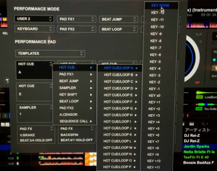Expand PAD FX1 submenu arrow
This screenshot has width=217, height=171.
click(x=91, y=74)
